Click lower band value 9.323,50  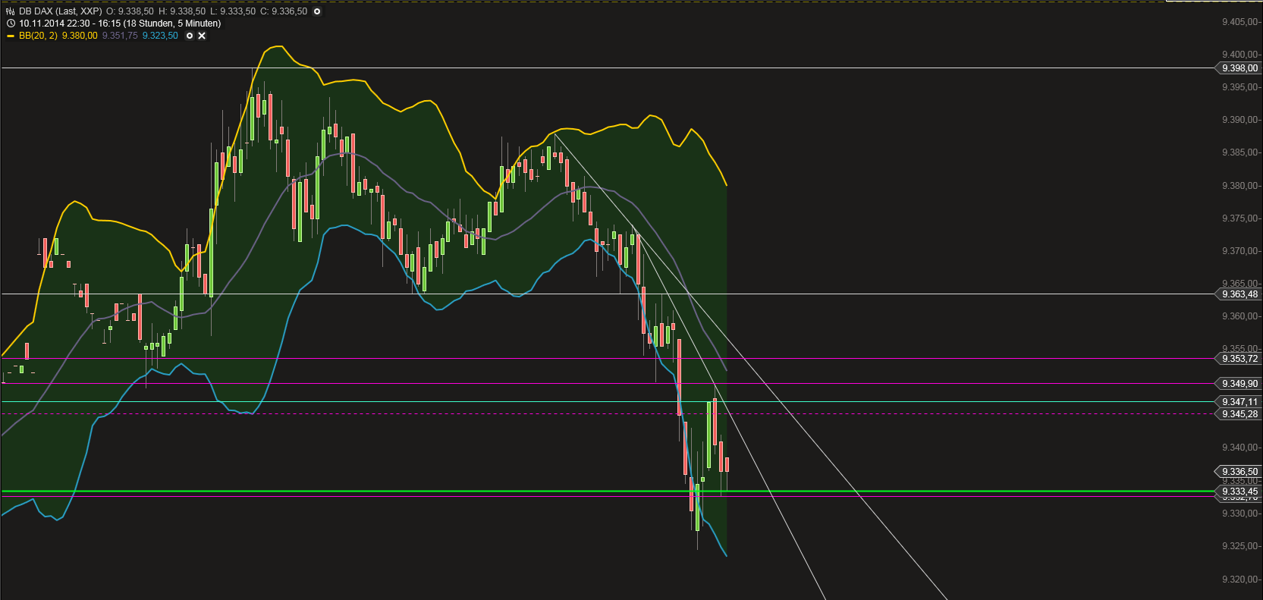pyautogui.click(x=160, y=36)
